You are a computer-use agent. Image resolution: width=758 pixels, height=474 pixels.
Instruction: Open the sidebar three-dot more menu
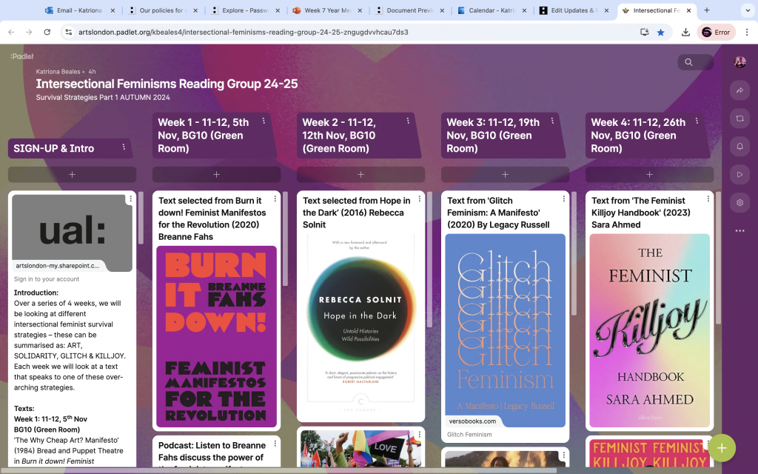click(739, 231)
